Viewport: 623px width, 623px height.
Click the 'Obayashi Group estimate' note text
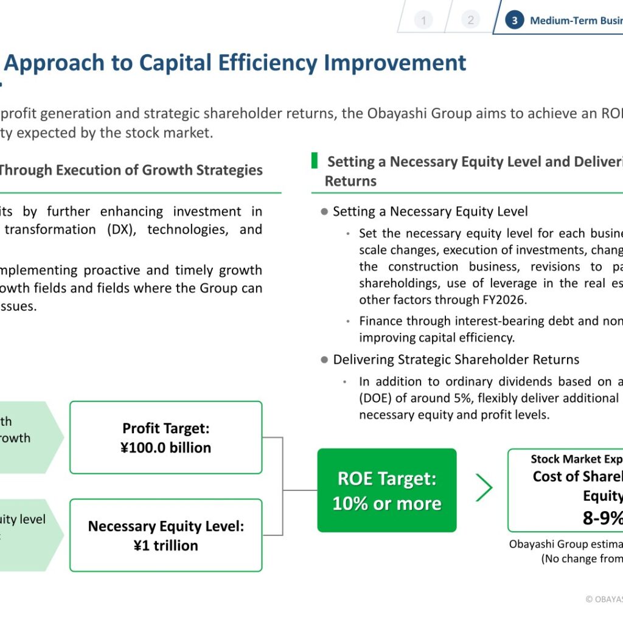(566, 544)
